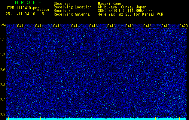Click the 0413 time marker
Screen dimensions: 189x120
tap(57, 26)
